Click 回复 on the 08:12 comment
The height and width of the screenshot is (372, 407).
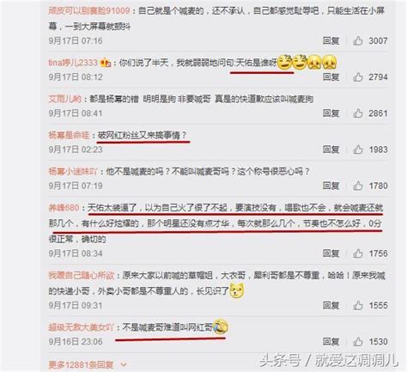tap(331, 77)
